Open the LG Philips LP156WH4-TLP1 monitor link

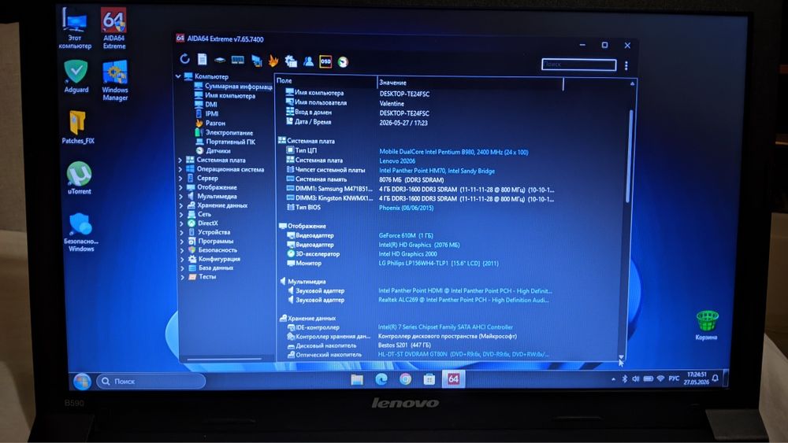[x=439, y=264]
